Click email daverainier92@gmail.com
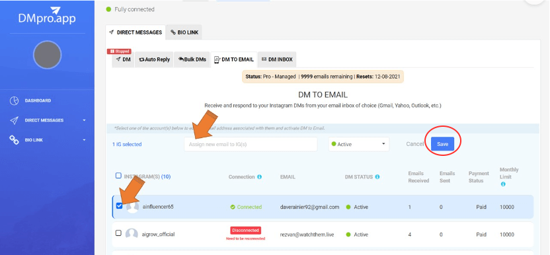 tap(310, 207)
